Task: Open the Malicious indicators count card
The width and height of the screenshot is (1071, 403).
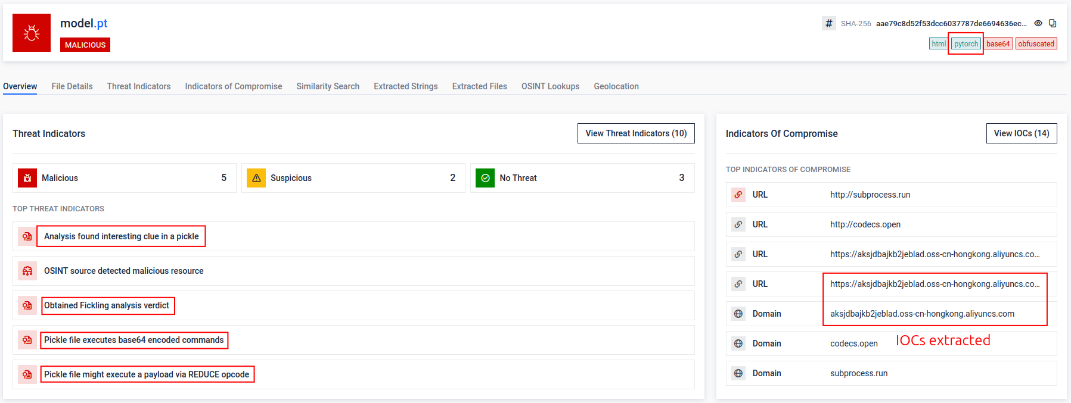Action: 124,178
